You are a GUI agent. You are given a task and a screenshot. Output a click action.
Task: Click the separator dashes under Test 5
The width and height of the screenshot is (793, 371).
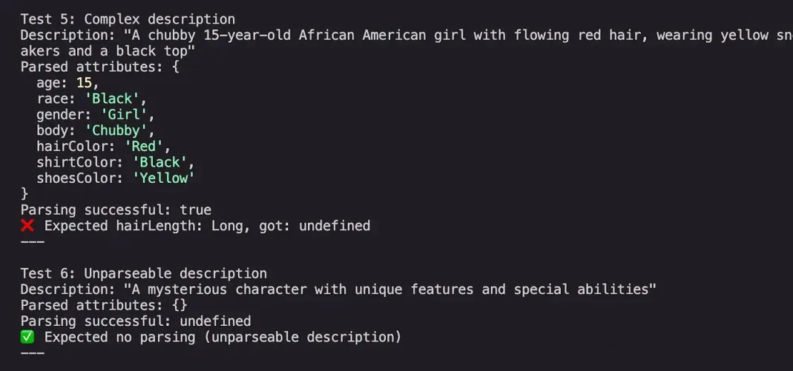click(x=33, y=242)
